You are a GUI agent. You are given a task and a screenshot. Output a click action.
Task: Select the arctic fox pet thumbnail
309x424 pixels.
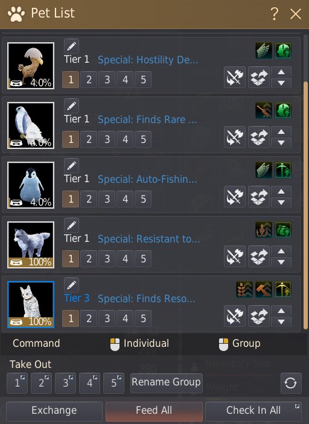tap(31, 245)
